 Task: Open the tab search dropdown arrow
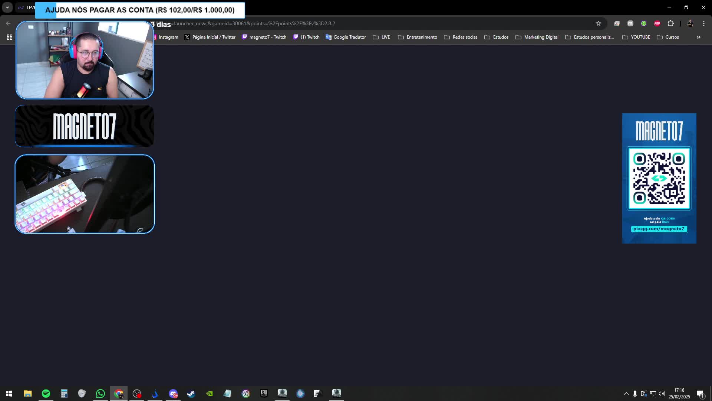click(x=7, y=7)
